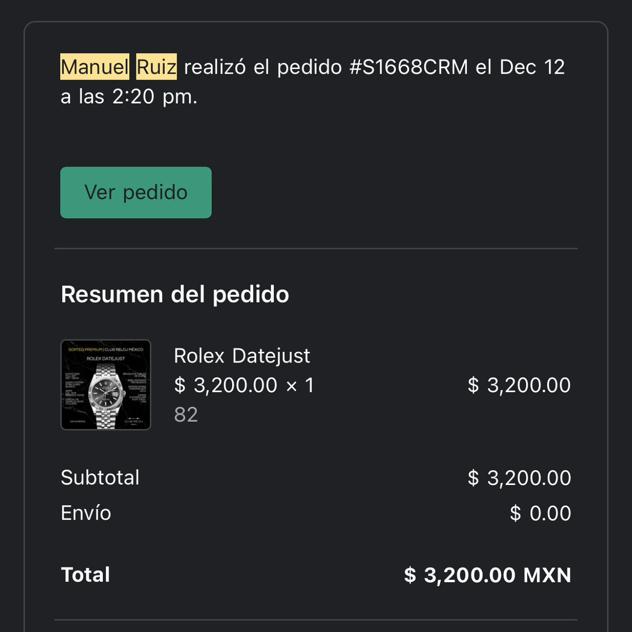The width and height of the screenshot is (632, 632).
Task: Click the shipping amount $ 0.00
Action: pos(540,513)
